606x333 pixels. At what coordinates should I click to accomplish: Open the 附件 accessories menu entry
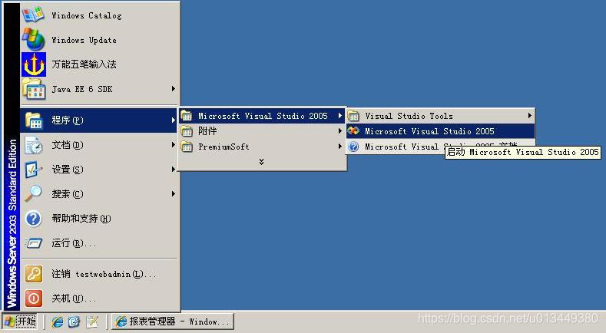262,131
